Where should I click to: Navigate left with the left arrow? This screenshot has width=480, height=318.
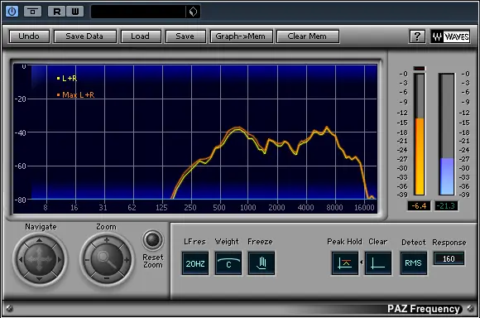(x=20, y=260)
